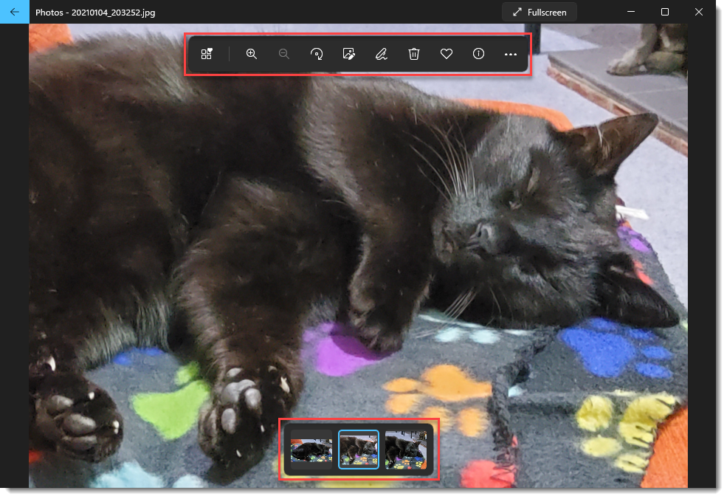Open the Edit image tool
This screenshot has width=727, height=499.
tap(348, 53)
